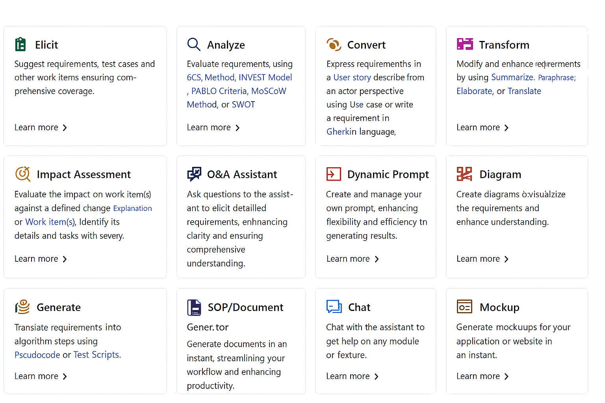This screenshot has height=403, width=605.
Task: Click Learn more chevron in Dynamic Prompt card
Action: pyautogui.click(x=377, y=259)
